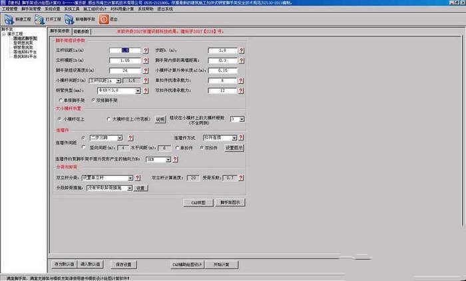Open the 小横杆间距 立杆纵距la dropdown
466x281 pixels.
point(118,81)
